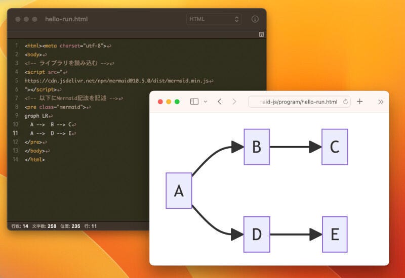Click node A in the diagram
The image size is (405, 278).
179,191
